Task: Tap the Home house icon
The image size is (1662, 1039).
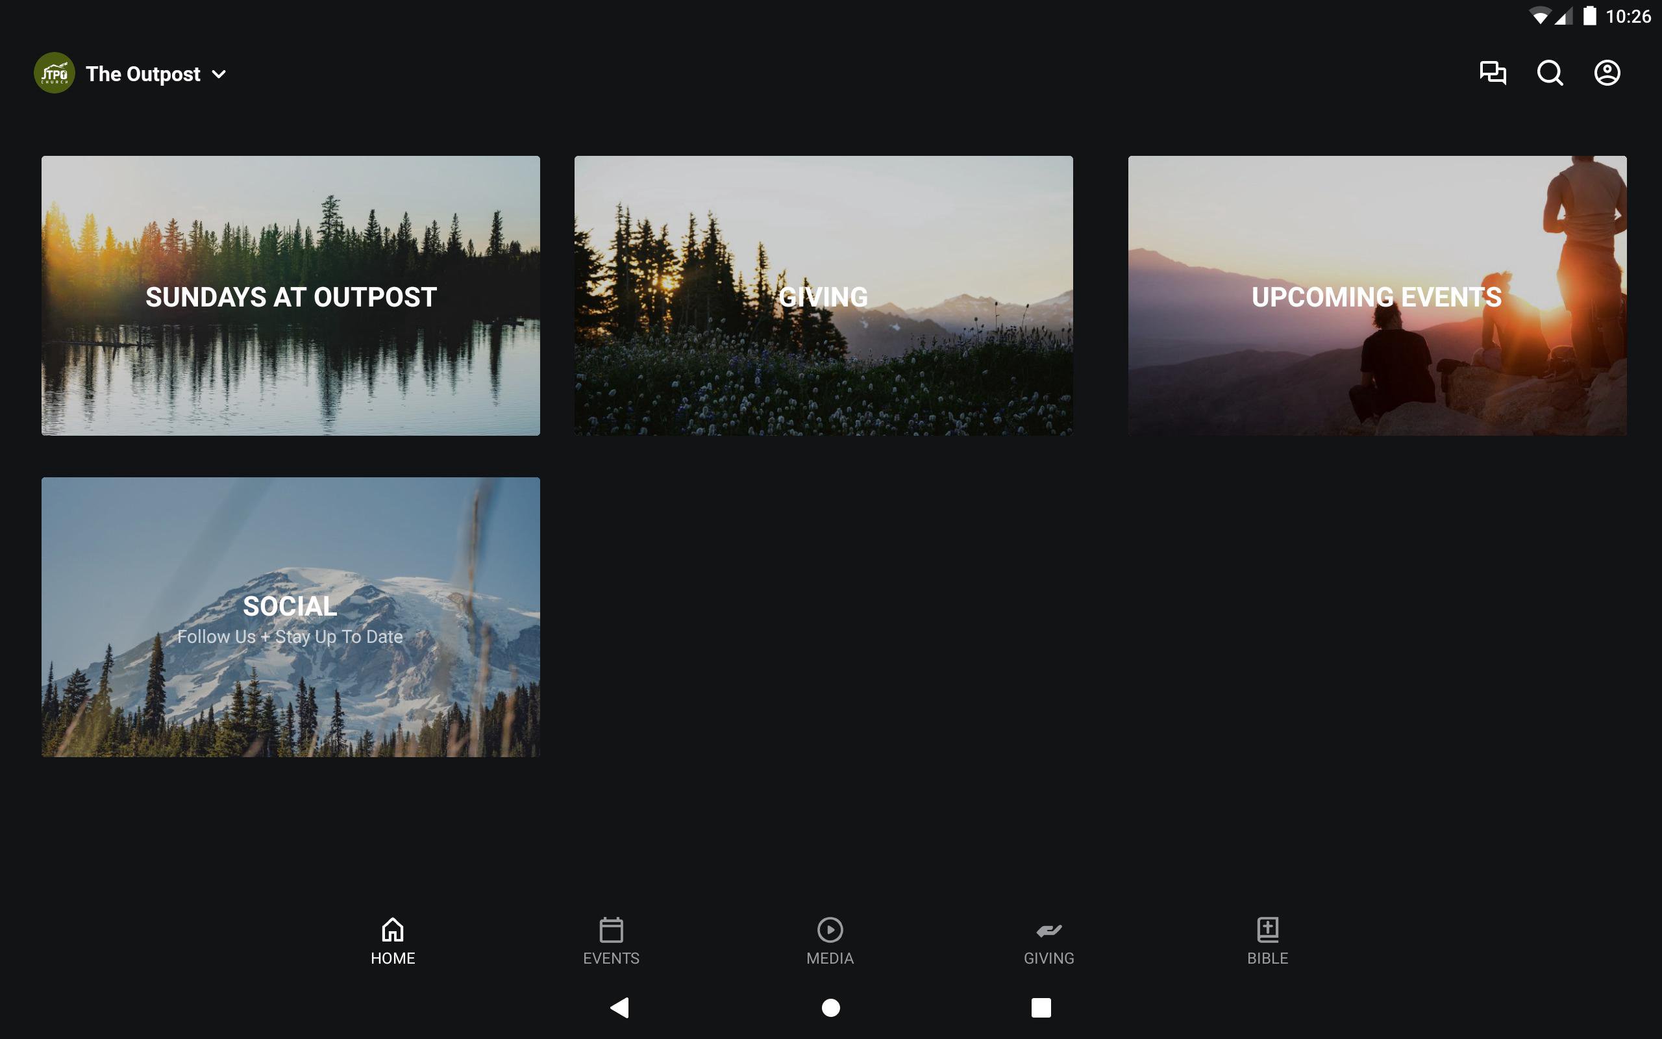Action: [x=393, y=930]
